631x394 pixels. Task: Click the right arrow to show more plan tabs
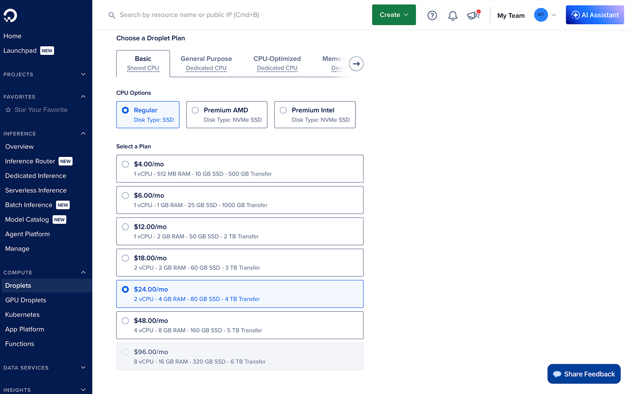[356, 64]
